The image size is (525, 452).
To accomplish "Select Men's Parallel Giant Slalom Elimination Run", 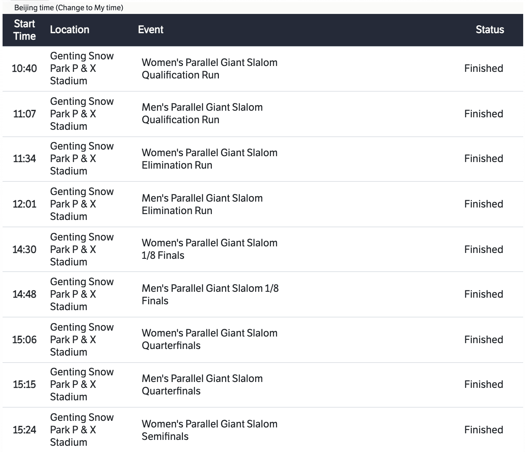I will pyautogui.click(x=202, y=204).
